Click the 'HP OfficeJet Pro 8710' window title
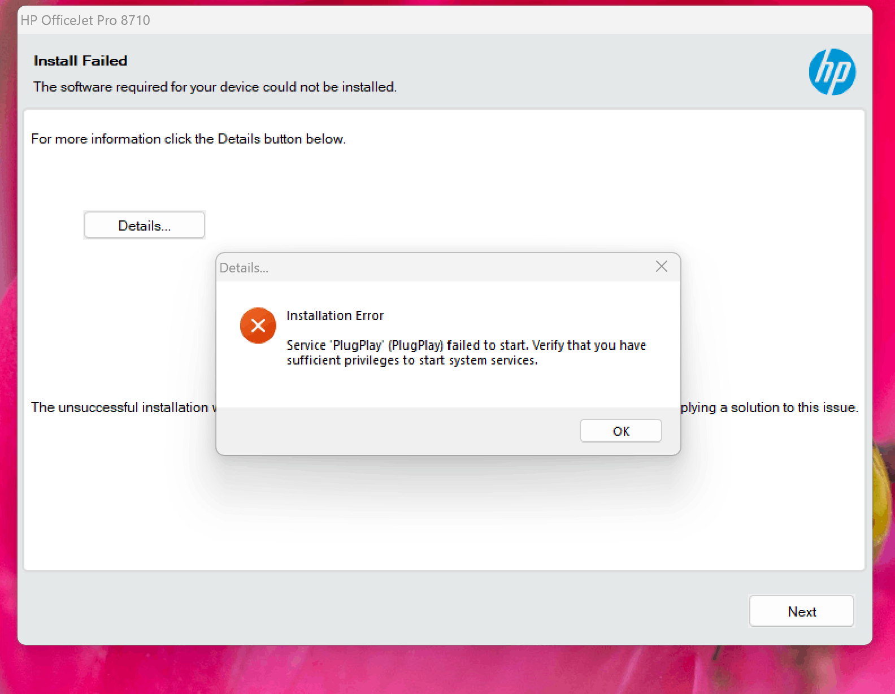The width and height of the screenshot is (895, 694). pos(85,20)
